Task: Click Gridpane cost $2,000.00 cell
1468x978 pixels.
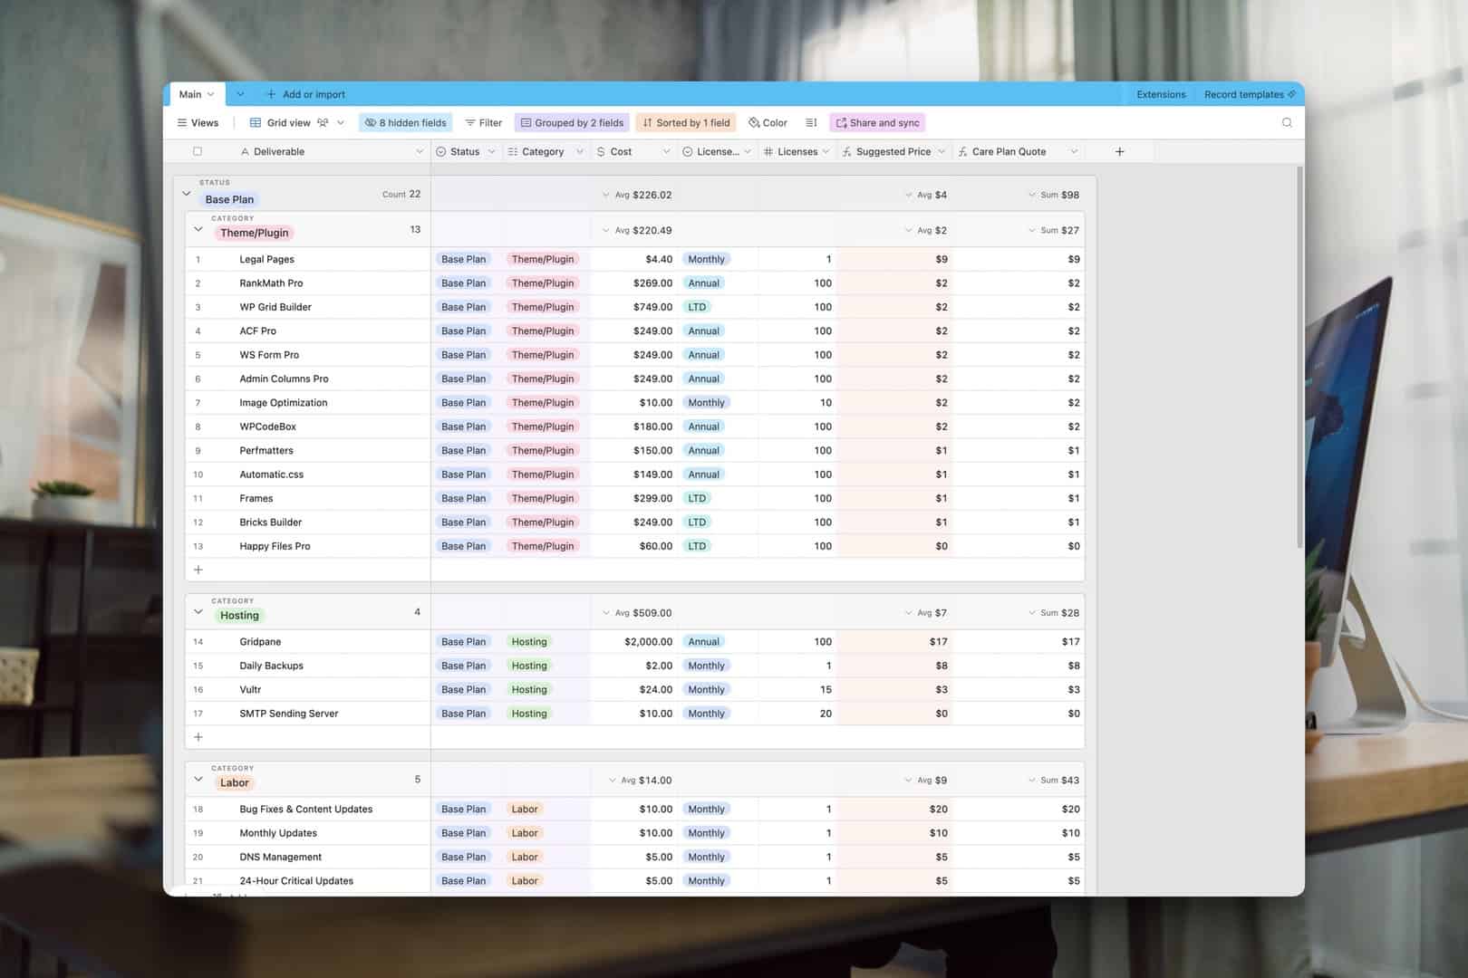Action: coord(633,641)
